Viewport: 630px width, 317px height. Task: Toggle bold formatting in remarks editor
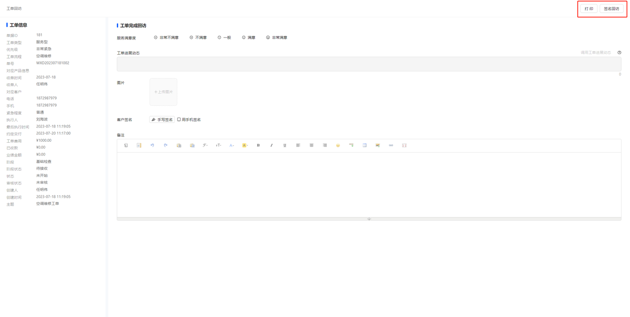click(258, 145)
